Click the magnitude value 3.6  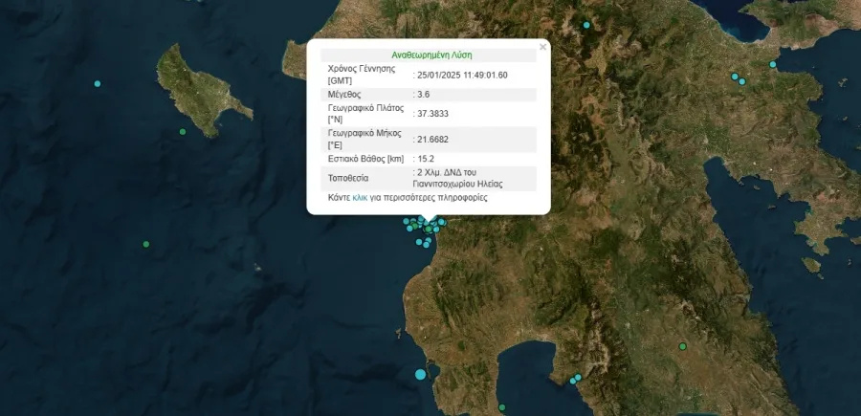pos(422,94)
